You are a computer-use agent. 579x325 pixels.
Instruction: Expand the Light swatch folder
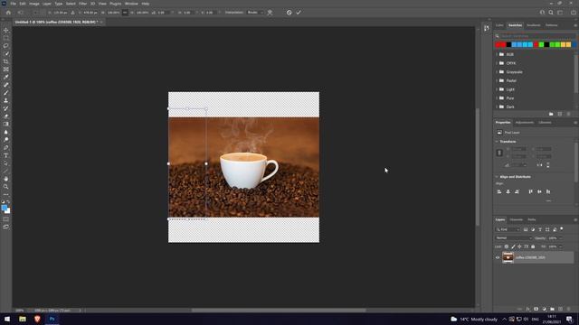coord(497,89)
